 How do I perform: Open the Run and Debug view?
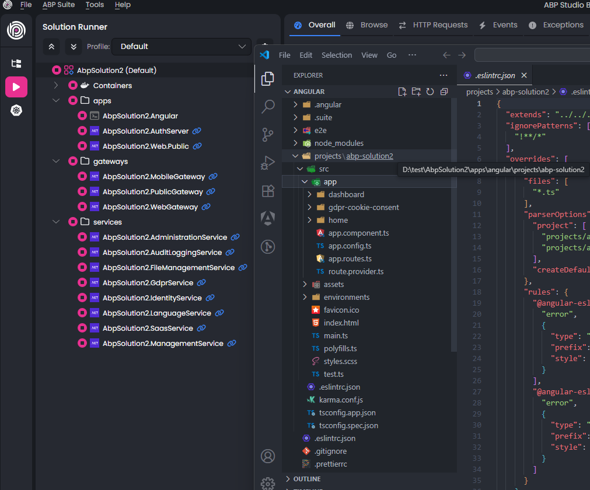click(268, 163)
